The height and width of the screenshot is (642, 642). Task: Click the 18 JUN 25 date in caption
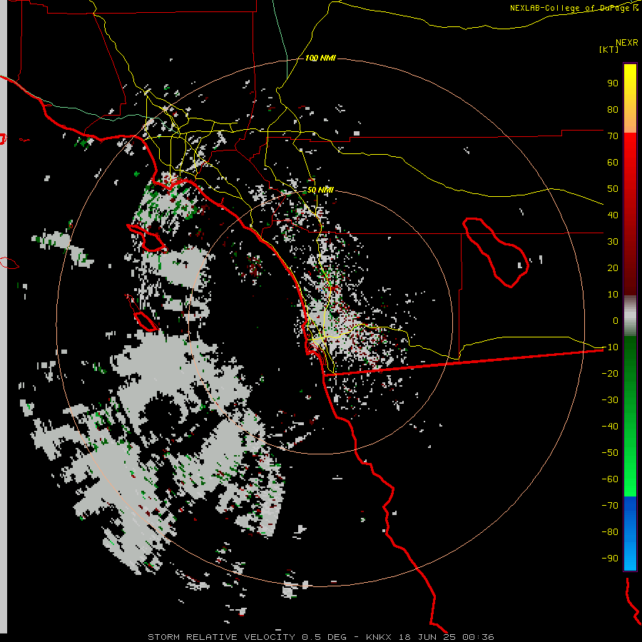pos(427,637)
